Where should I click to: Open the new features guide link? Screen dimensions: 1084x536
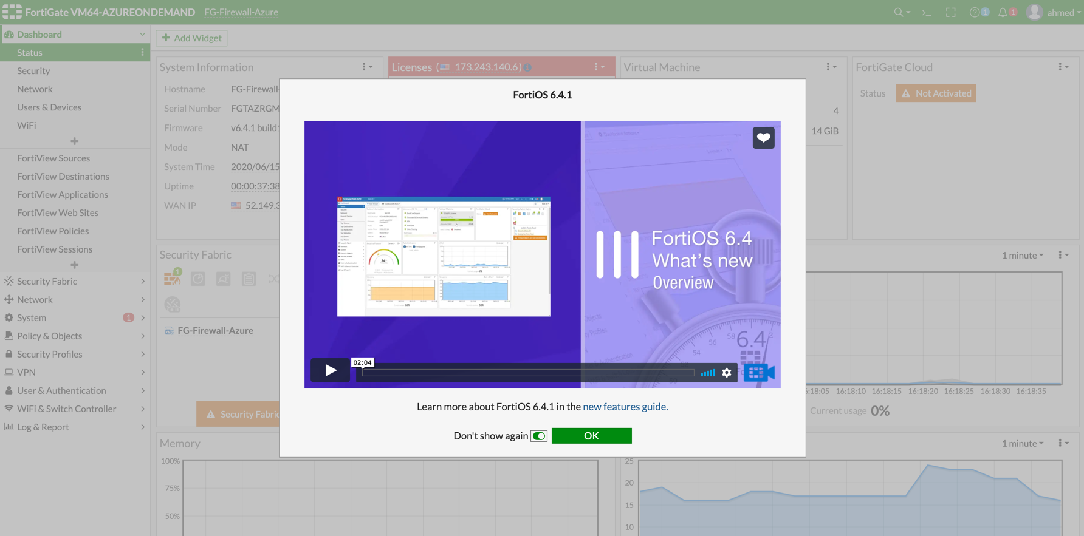click(x=625, y=407)
